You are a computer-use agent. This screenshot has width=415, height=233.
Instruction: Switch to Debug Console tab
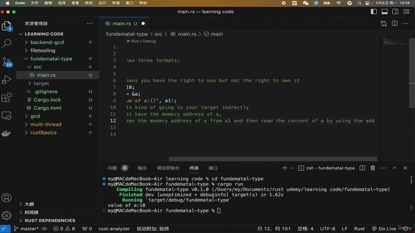coord(168,168)
